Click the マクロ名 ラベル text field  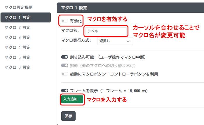click(106, 31)
